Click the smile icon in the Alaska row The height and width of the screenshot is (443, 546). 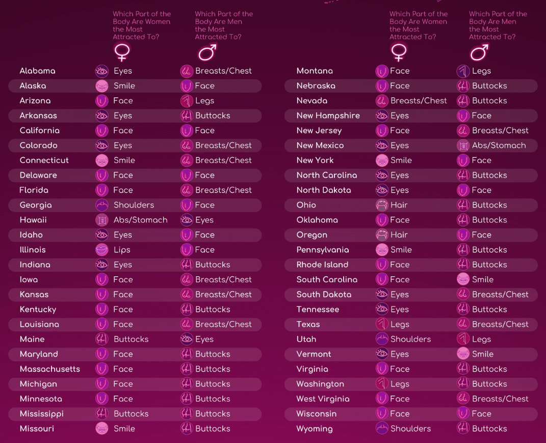pos(101,86)
